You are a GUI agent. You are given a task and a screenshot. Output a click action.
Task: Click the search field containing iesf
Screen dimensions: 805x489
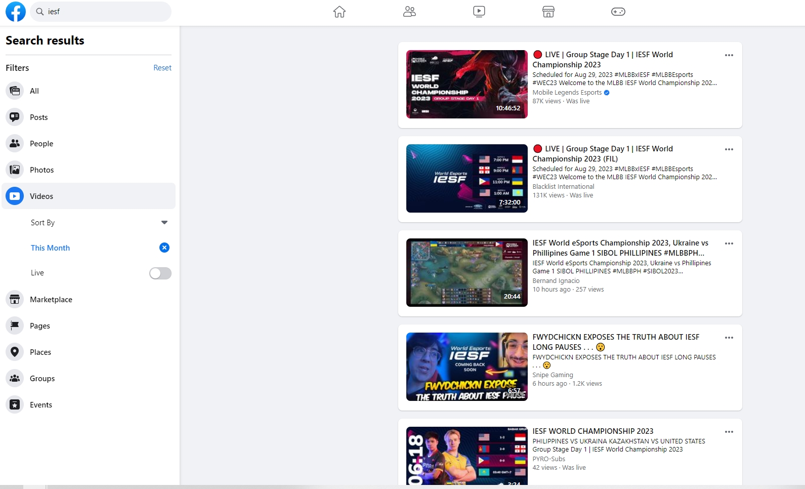(101, 12)
